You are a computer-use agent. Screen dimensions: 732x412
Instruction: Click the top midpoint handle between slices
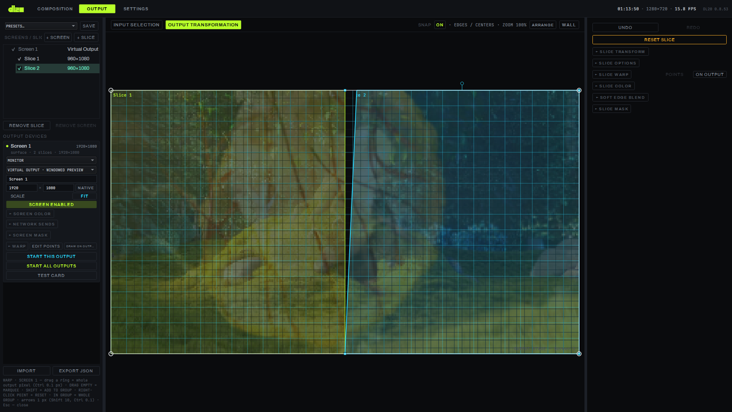coord(345,90)
